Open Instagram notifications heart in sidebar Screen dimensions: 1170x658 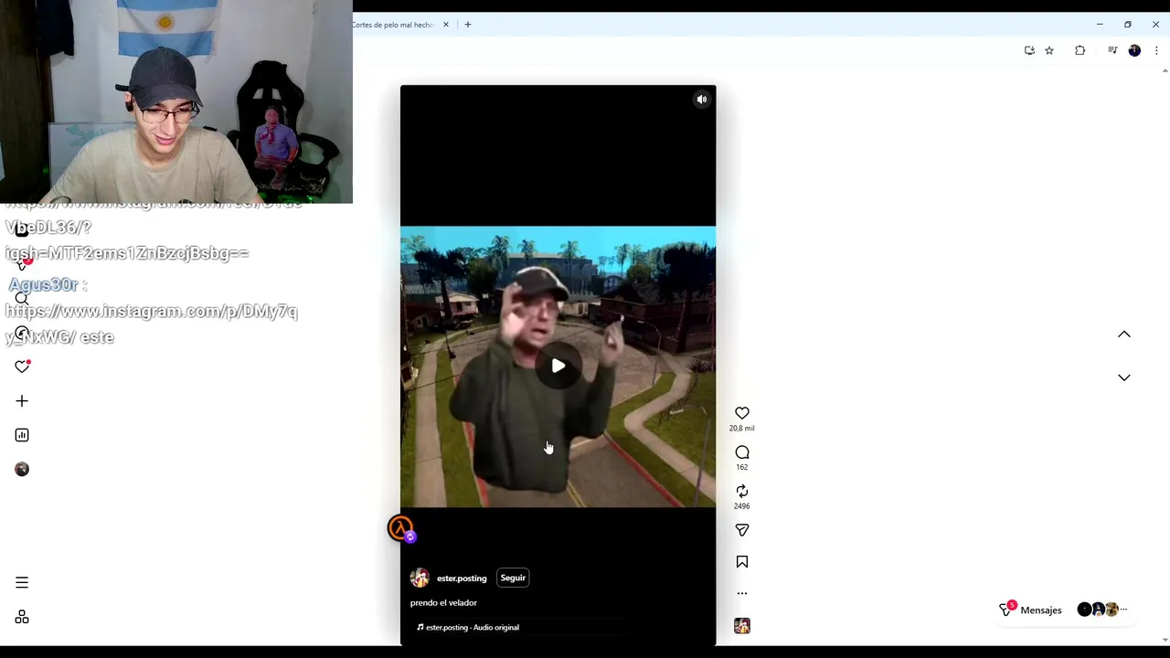[22, 366]
